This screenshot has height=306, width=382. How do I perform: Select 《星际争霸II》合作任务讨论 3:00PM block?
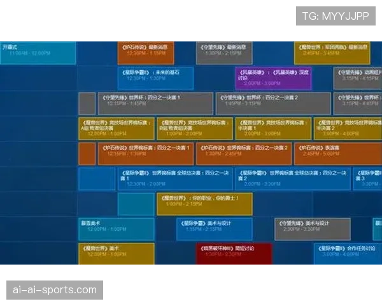point(348,254)
